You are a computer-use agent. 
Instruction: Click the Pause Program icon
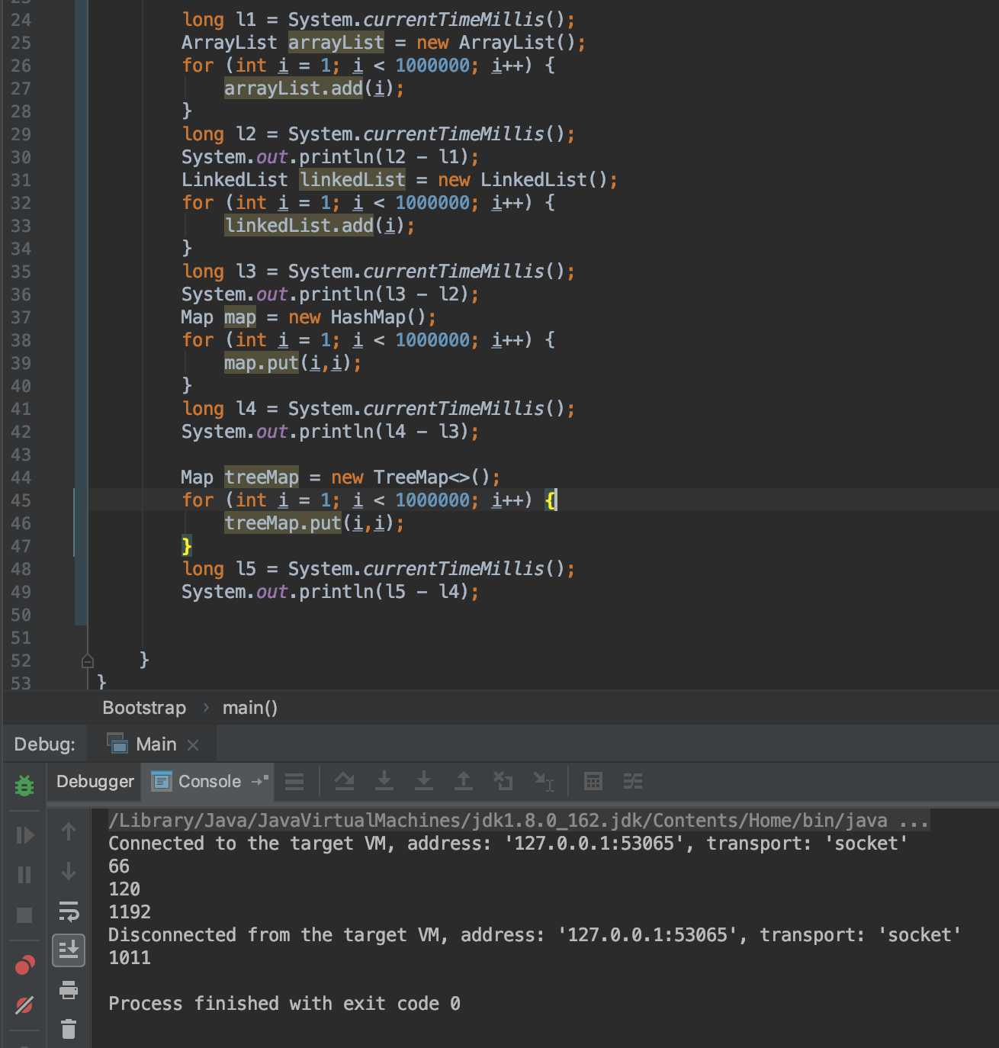pos(24,875)
